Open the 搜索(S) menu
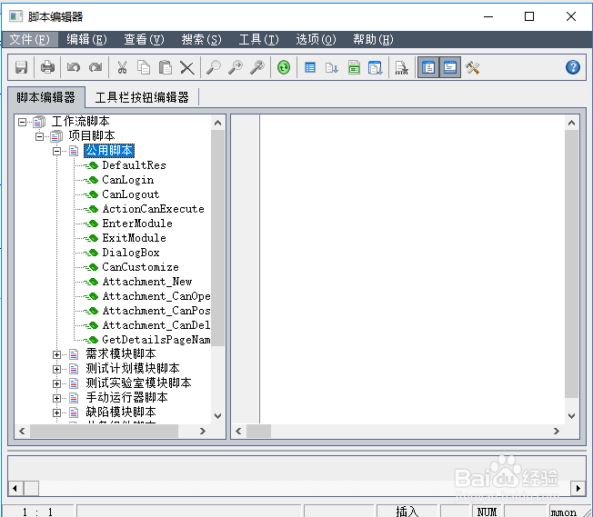The width and height of the screenshot is (593, 517). (202, 39)
